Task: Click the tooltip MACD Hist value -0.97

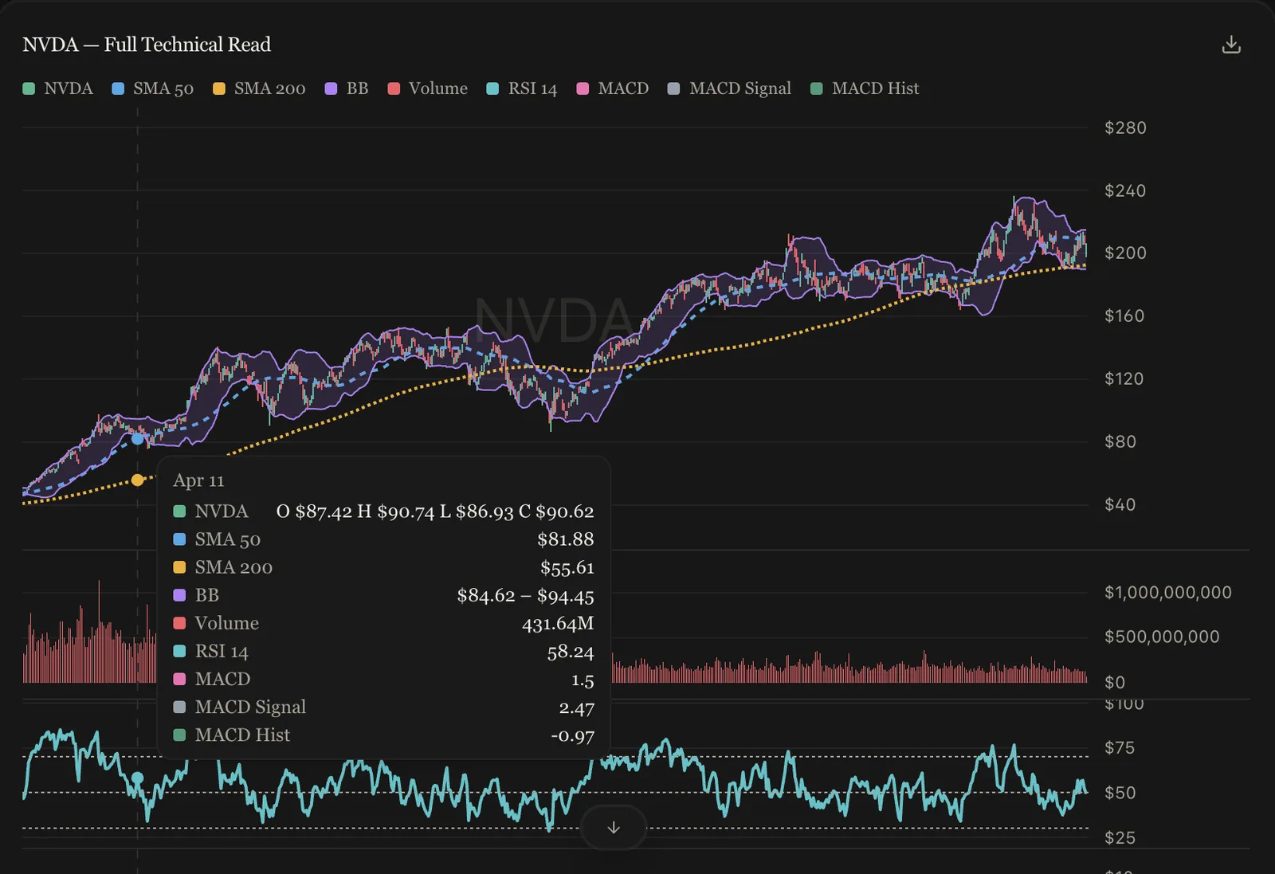Action: (x=573, y=735)
